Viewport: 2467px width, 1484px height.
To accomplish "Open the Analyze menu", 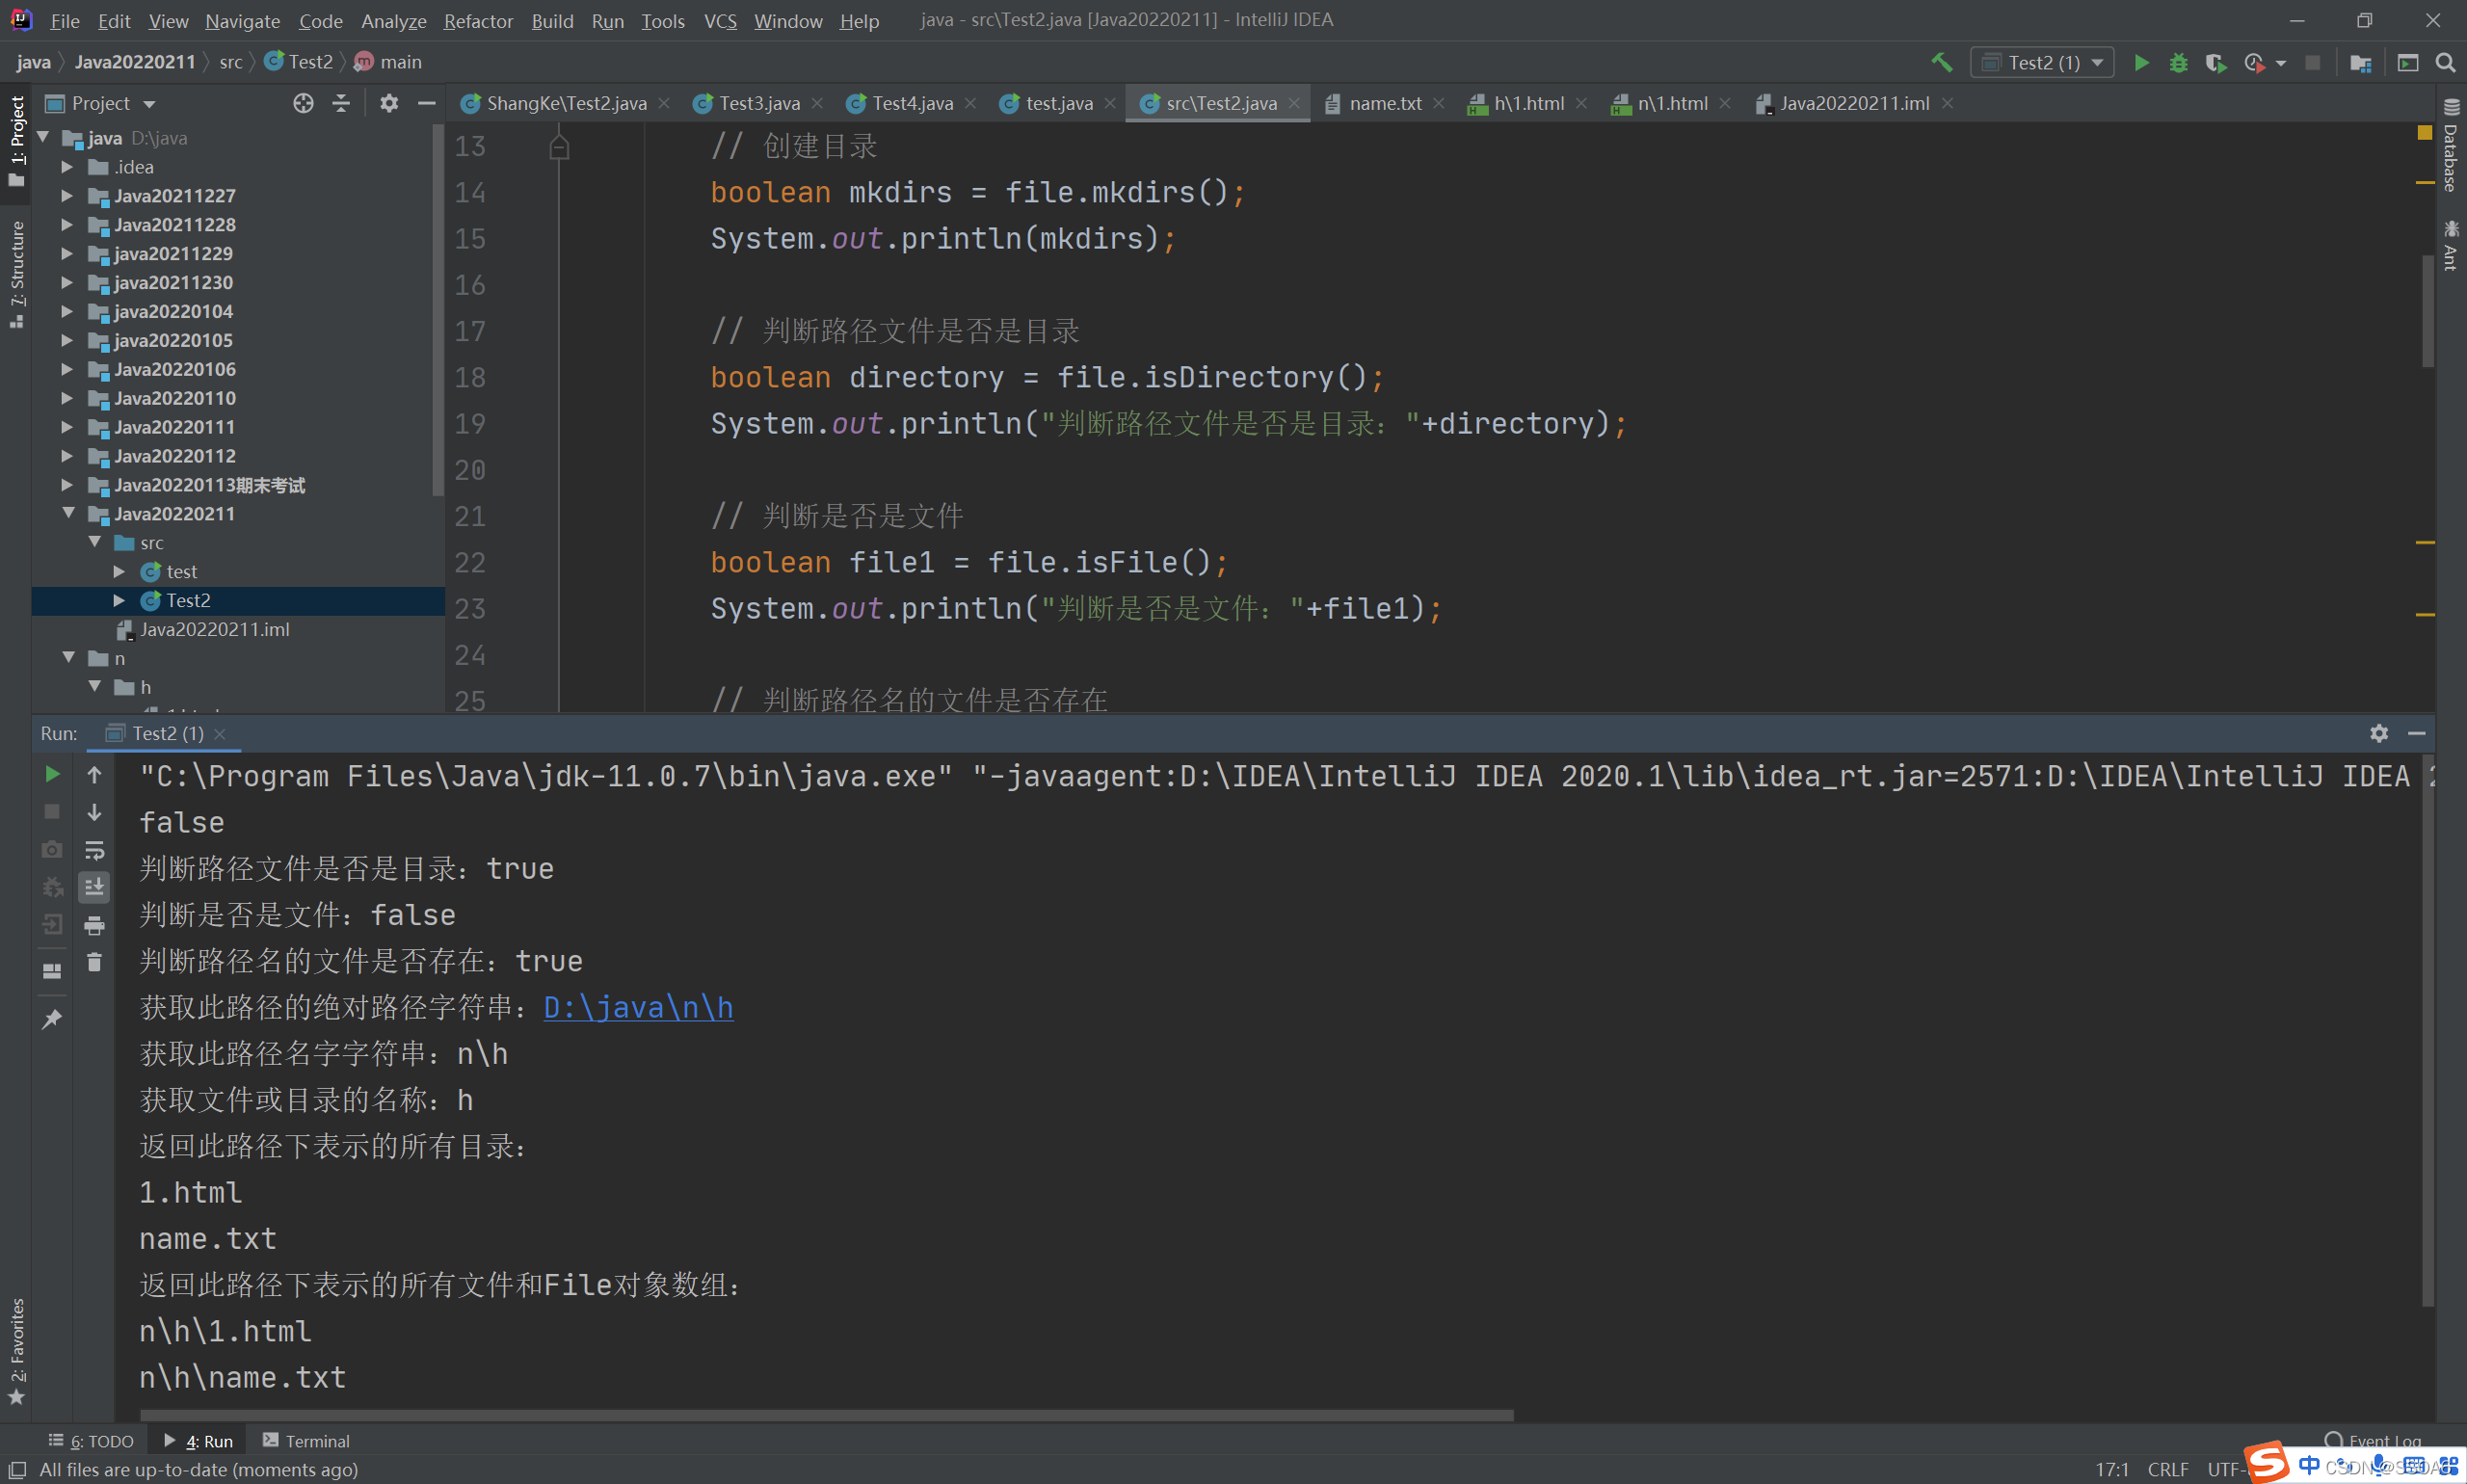I will click(393, 20).
